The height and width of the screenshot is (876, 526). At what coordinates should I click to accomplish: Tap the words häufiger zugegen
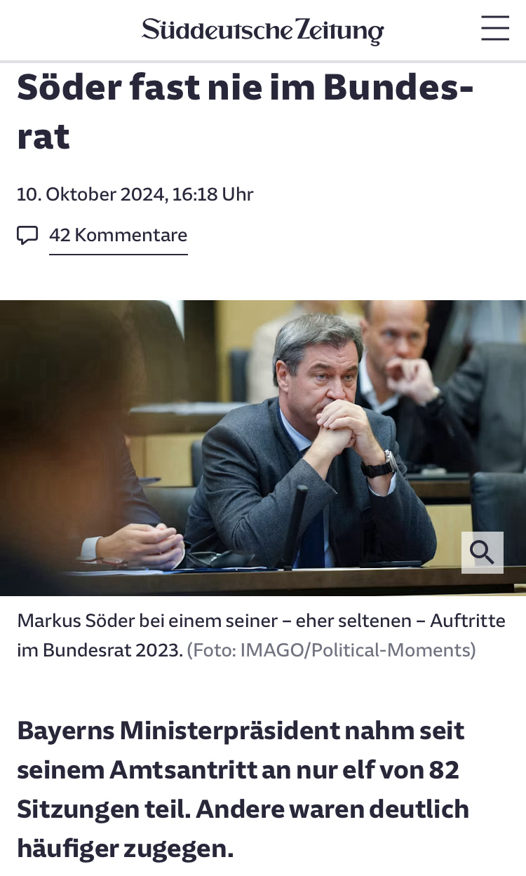pyautogui.click(x=125, y=849)
